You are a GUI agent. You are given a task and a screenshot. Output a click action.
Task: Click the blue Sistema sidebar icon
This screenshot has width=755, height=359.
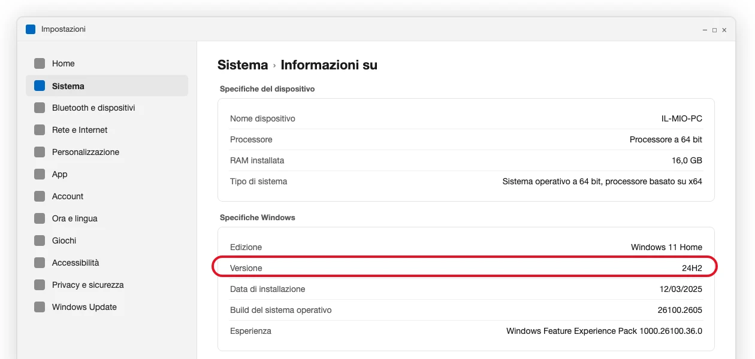(40, 86)
